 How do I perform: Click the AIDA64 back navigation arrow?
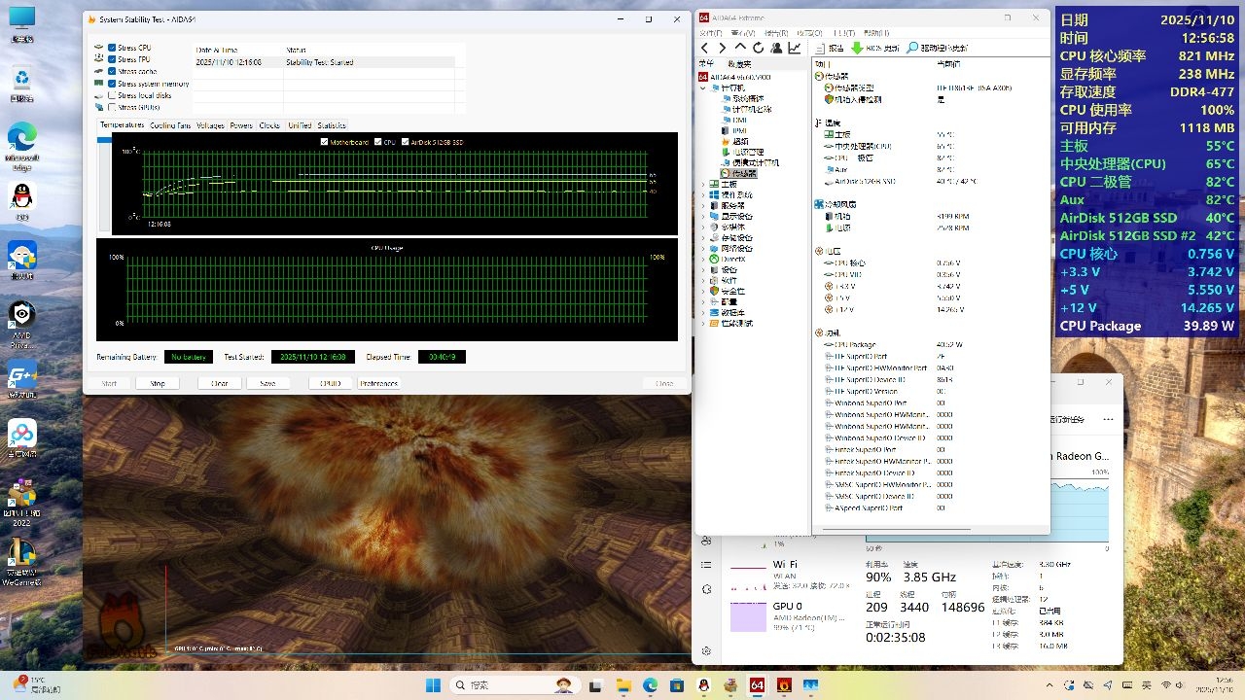coord(705,48)
